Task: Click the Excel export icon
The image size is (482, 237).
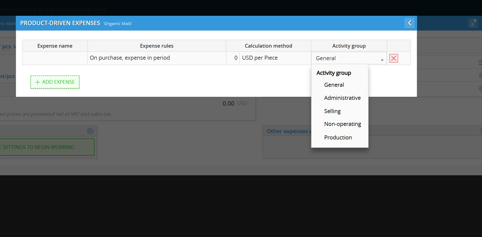Action: point(472,23)
